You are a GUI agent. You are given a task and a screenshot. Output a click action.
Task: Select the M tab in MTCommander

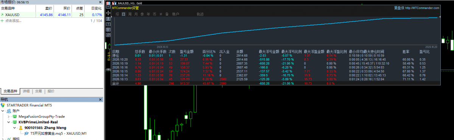(161, 14)
